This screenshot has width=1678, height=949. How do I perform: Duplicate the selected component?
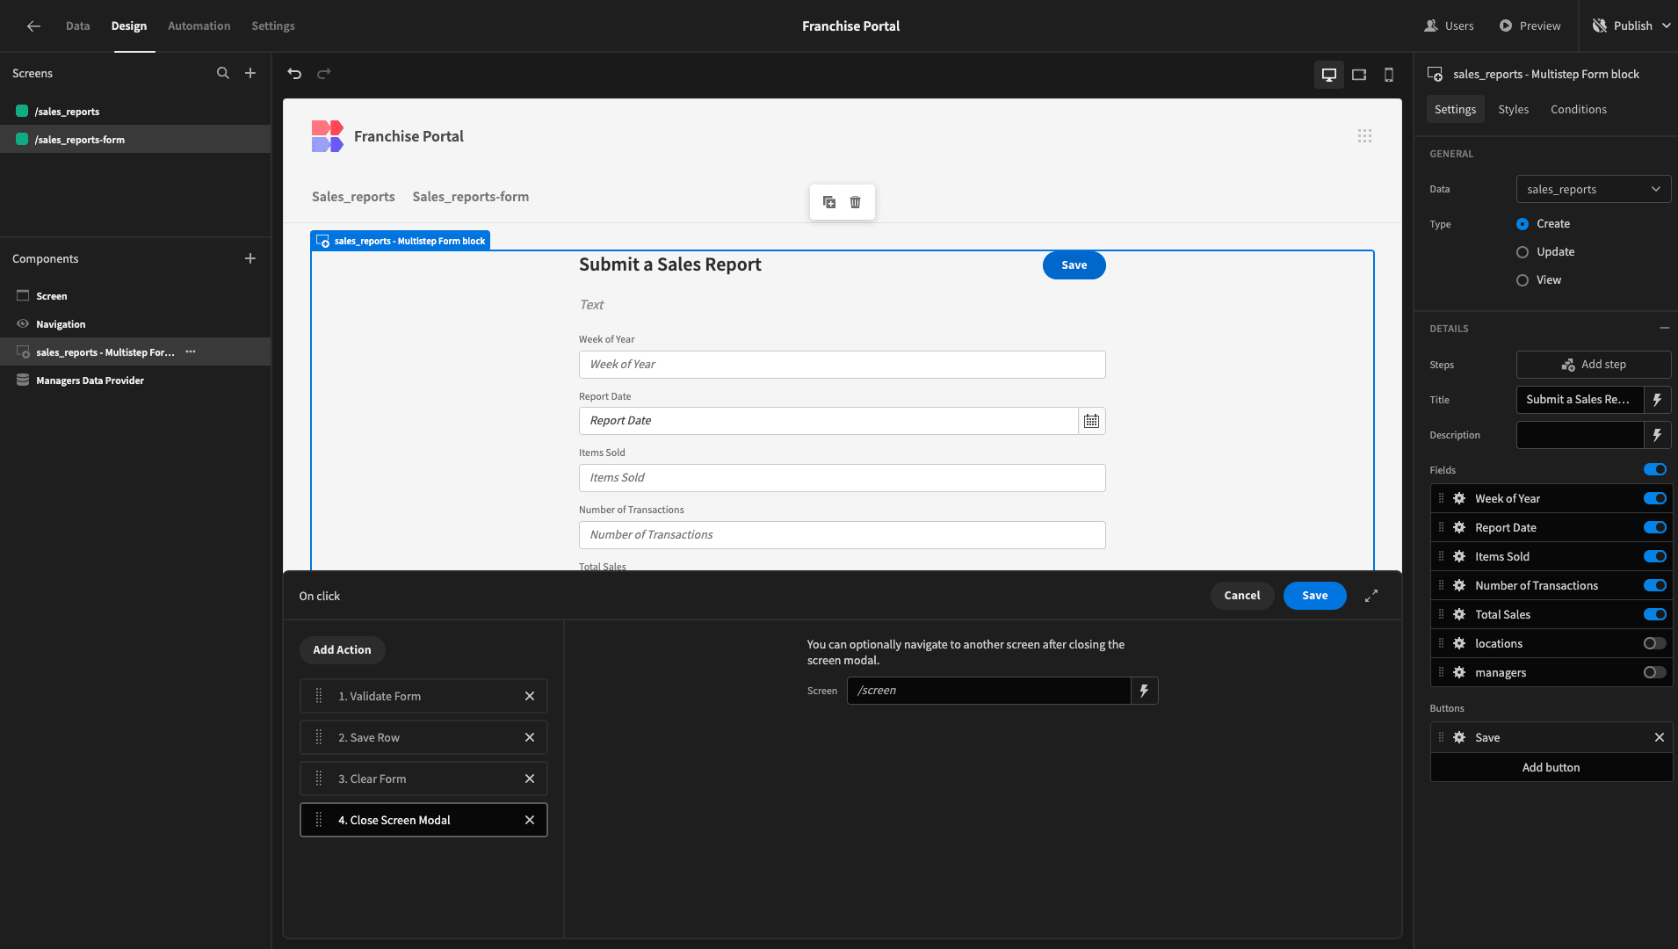click(x=829, y=202)
